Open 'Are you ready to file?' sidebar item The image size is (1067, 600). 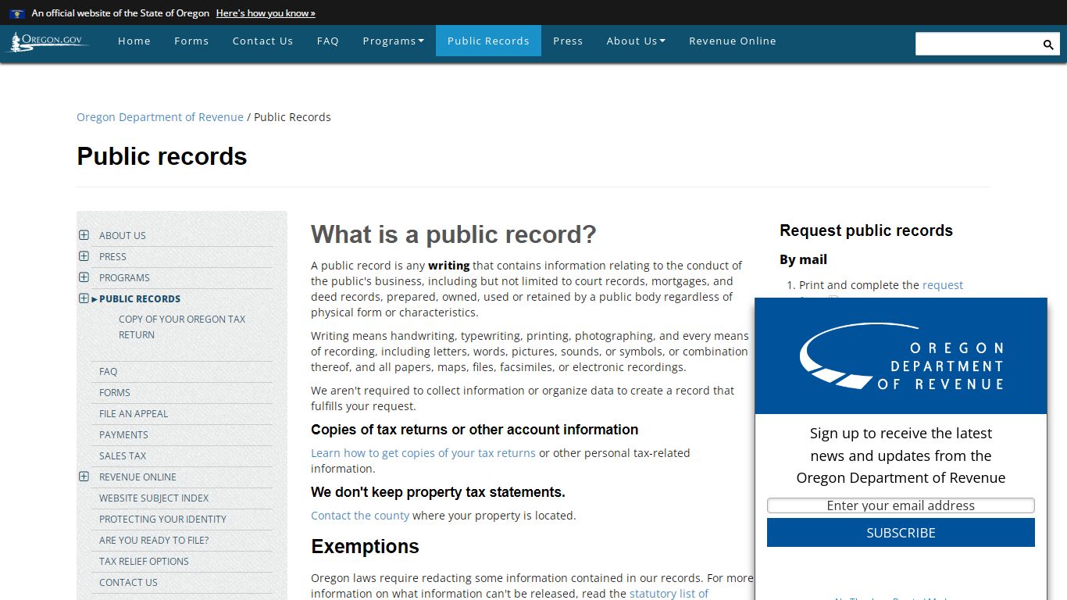[154, 541]
